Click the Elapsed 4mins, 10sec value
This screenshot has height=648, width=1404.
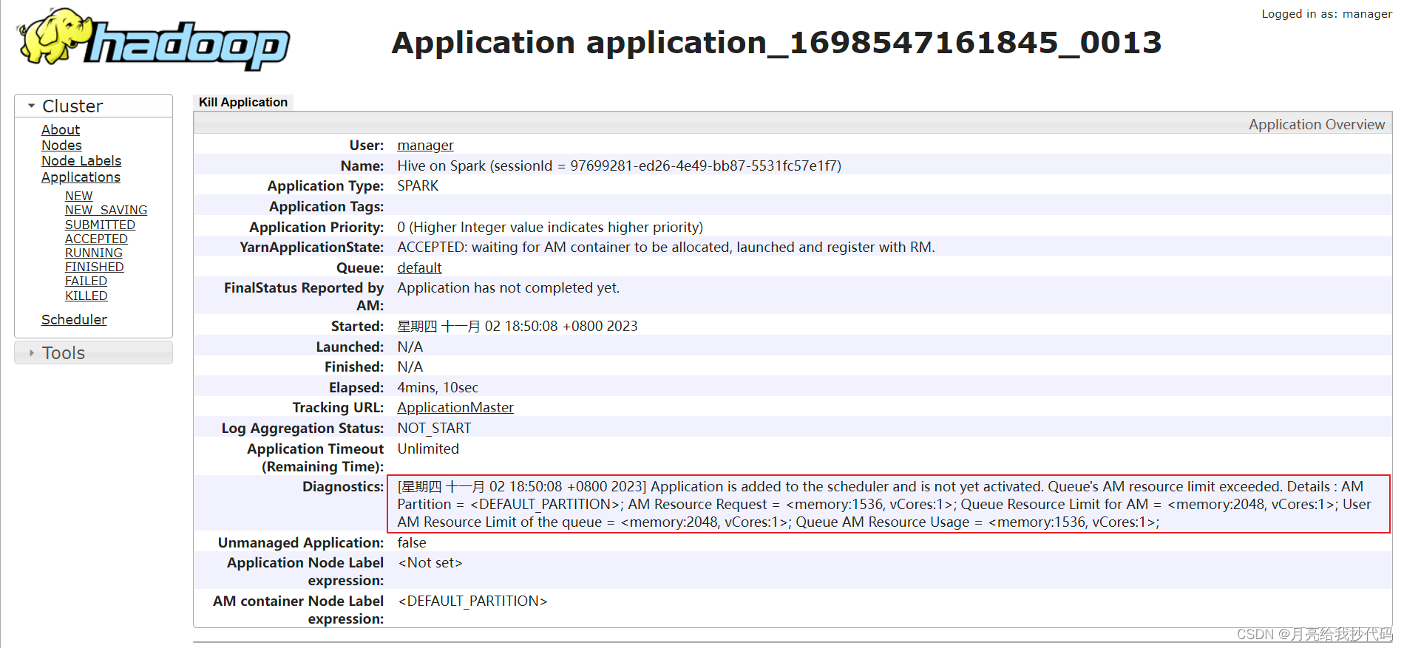tap(438, 388)
